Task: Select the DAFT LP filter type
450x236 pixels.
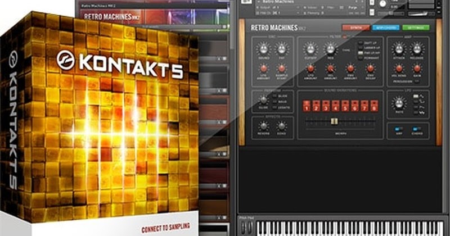Action: pos(361,43)
